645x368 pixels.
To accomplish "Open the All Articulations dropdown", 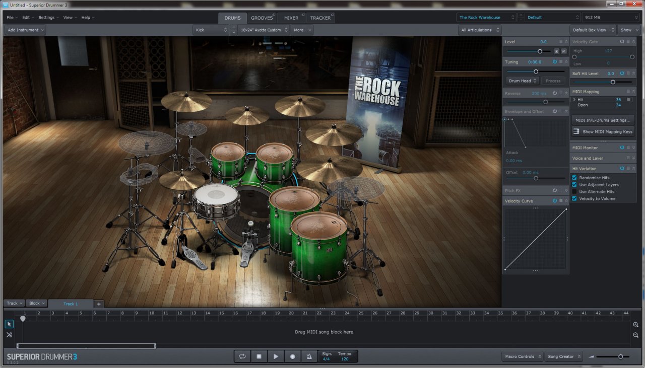I will 480,30.
